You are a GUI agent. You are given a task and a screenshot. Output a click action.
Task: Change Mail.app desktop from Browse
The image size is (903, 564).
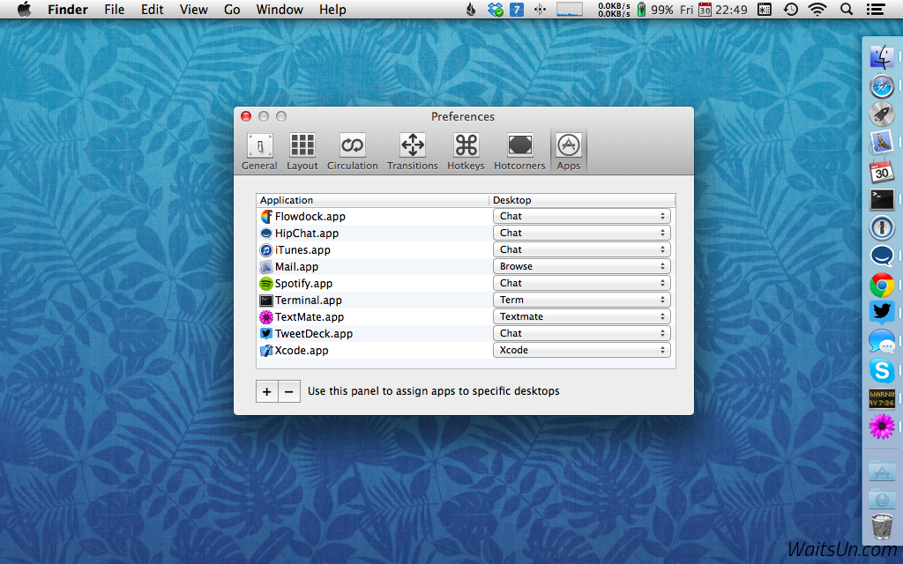[581, 266]
